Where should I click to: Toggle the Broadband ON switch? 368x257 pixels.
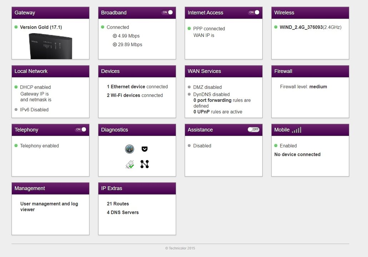click(x=167, y=12)
